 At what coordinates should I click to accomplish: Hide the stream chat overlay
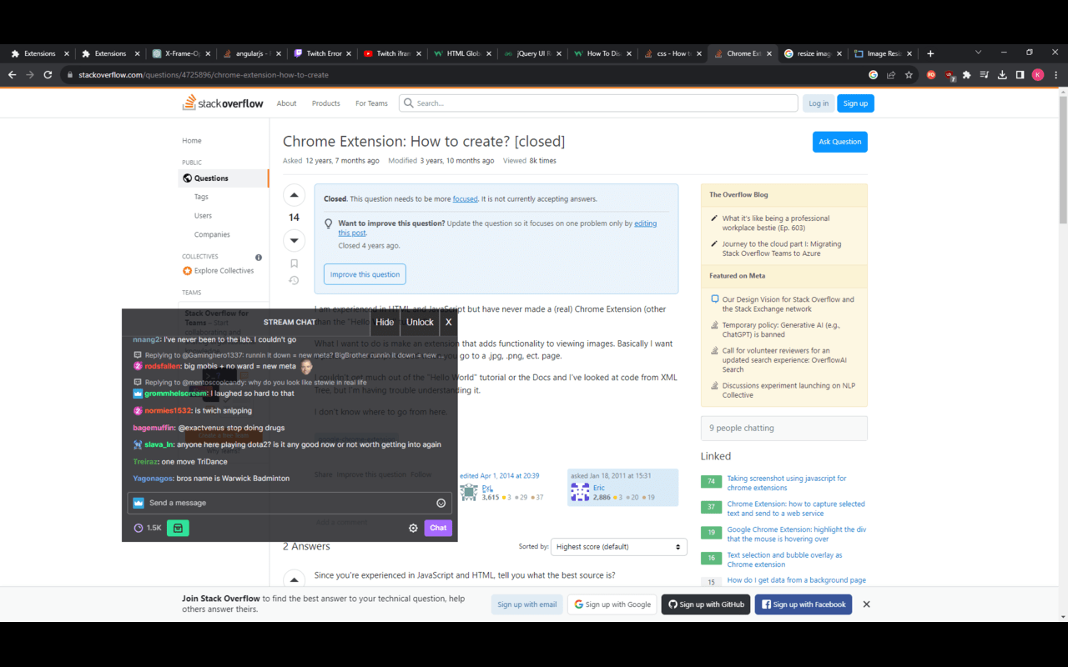(385, 322)
